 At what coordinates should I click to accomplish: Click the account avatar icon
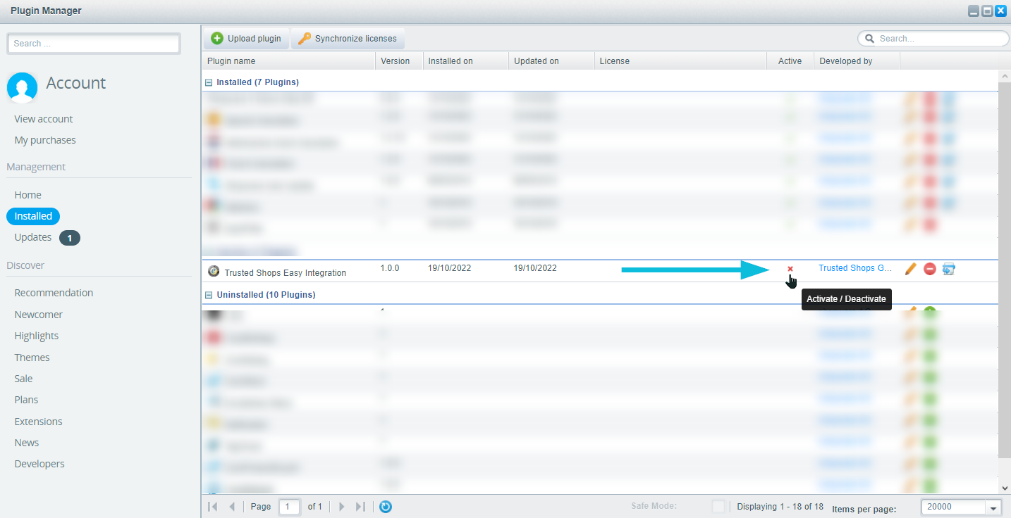[22, 87]
